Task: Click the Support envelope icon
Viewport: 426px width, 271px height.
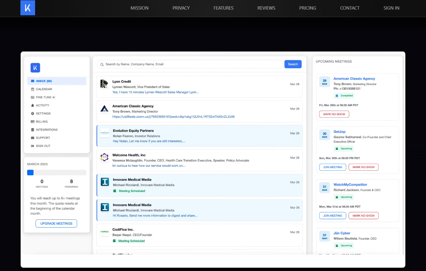Action: point(33,138)
